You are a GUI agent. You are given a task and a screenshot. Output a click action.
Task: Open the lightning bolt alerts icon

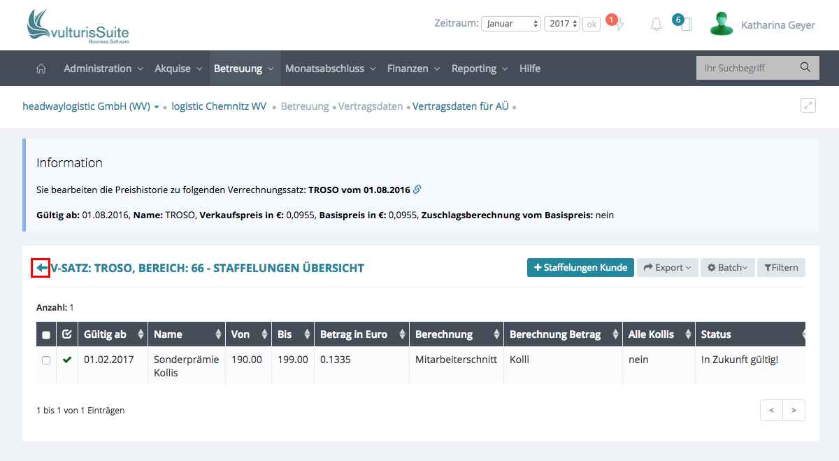point(619,24)
